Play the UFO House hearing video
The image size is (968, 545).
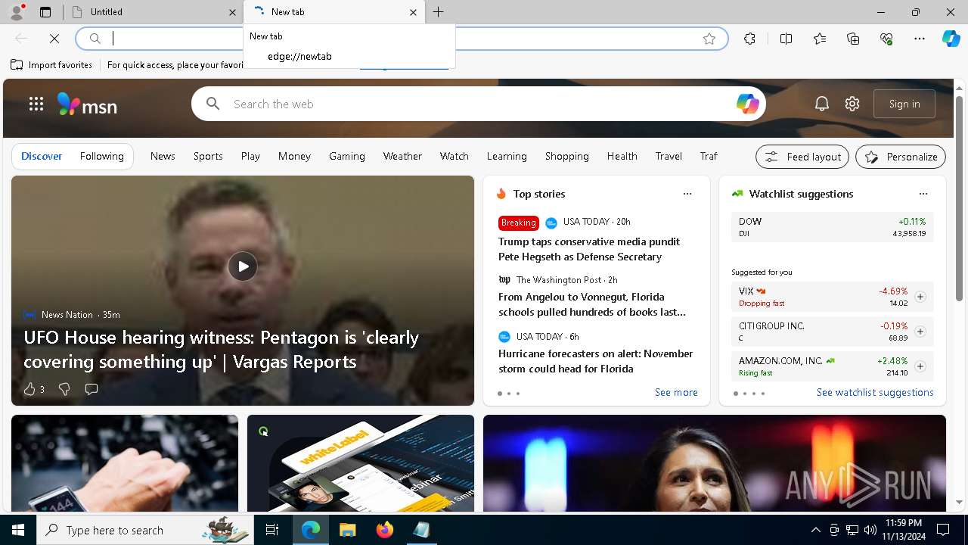243,266
